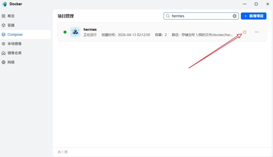Select the 容器 containers icon
This screenshot has height=157, width=273.
(x=4, y=25)
